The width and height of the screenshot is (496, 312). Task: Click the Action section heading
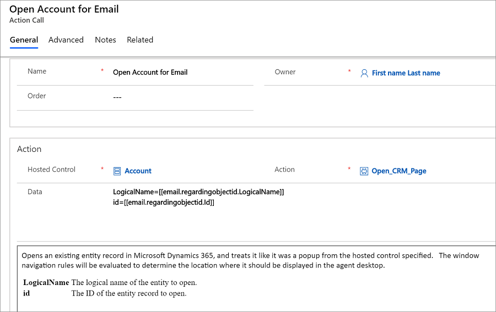[29, 149]
